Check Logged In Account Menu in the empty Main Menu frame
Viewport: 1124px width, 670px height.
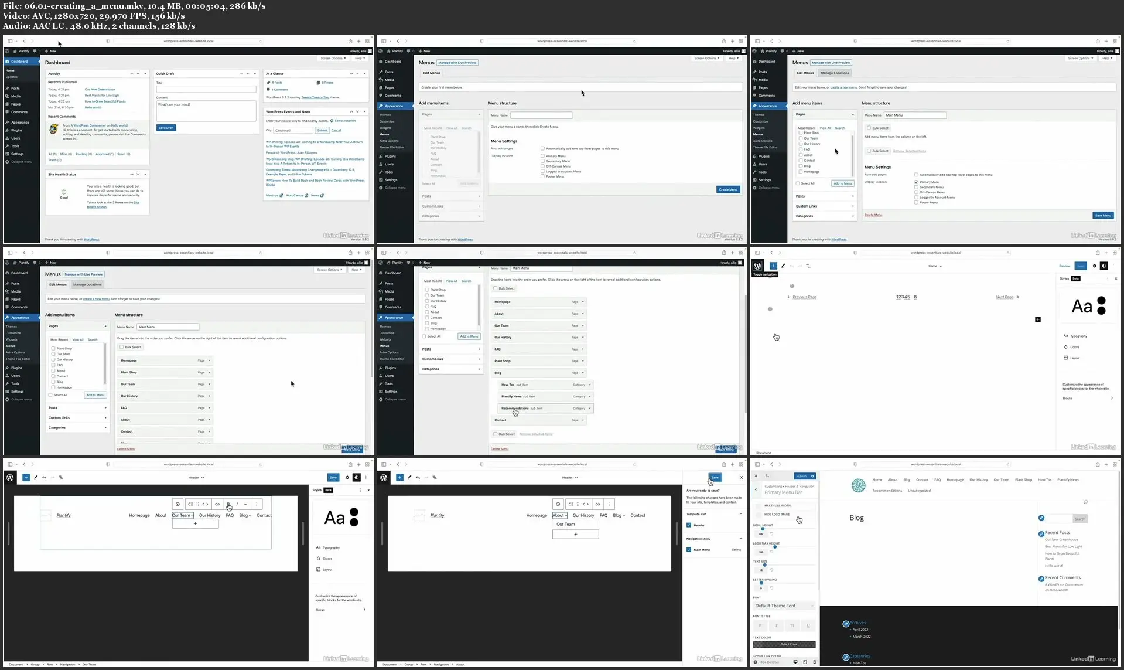coord(917,198)
